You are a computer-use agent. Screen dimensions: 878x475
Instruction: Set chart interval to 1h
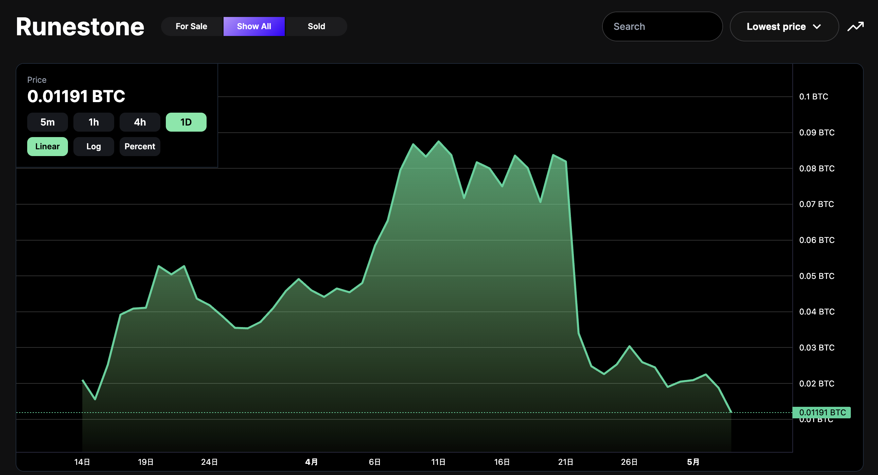(94, 122)
